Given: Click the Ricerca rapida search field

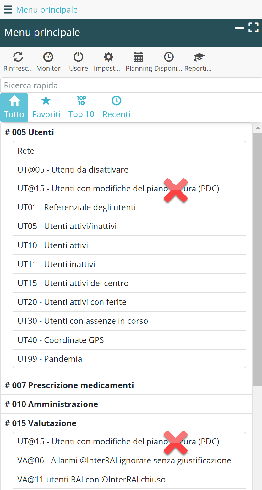Looking at the screenshot, I should pos(131,85).
